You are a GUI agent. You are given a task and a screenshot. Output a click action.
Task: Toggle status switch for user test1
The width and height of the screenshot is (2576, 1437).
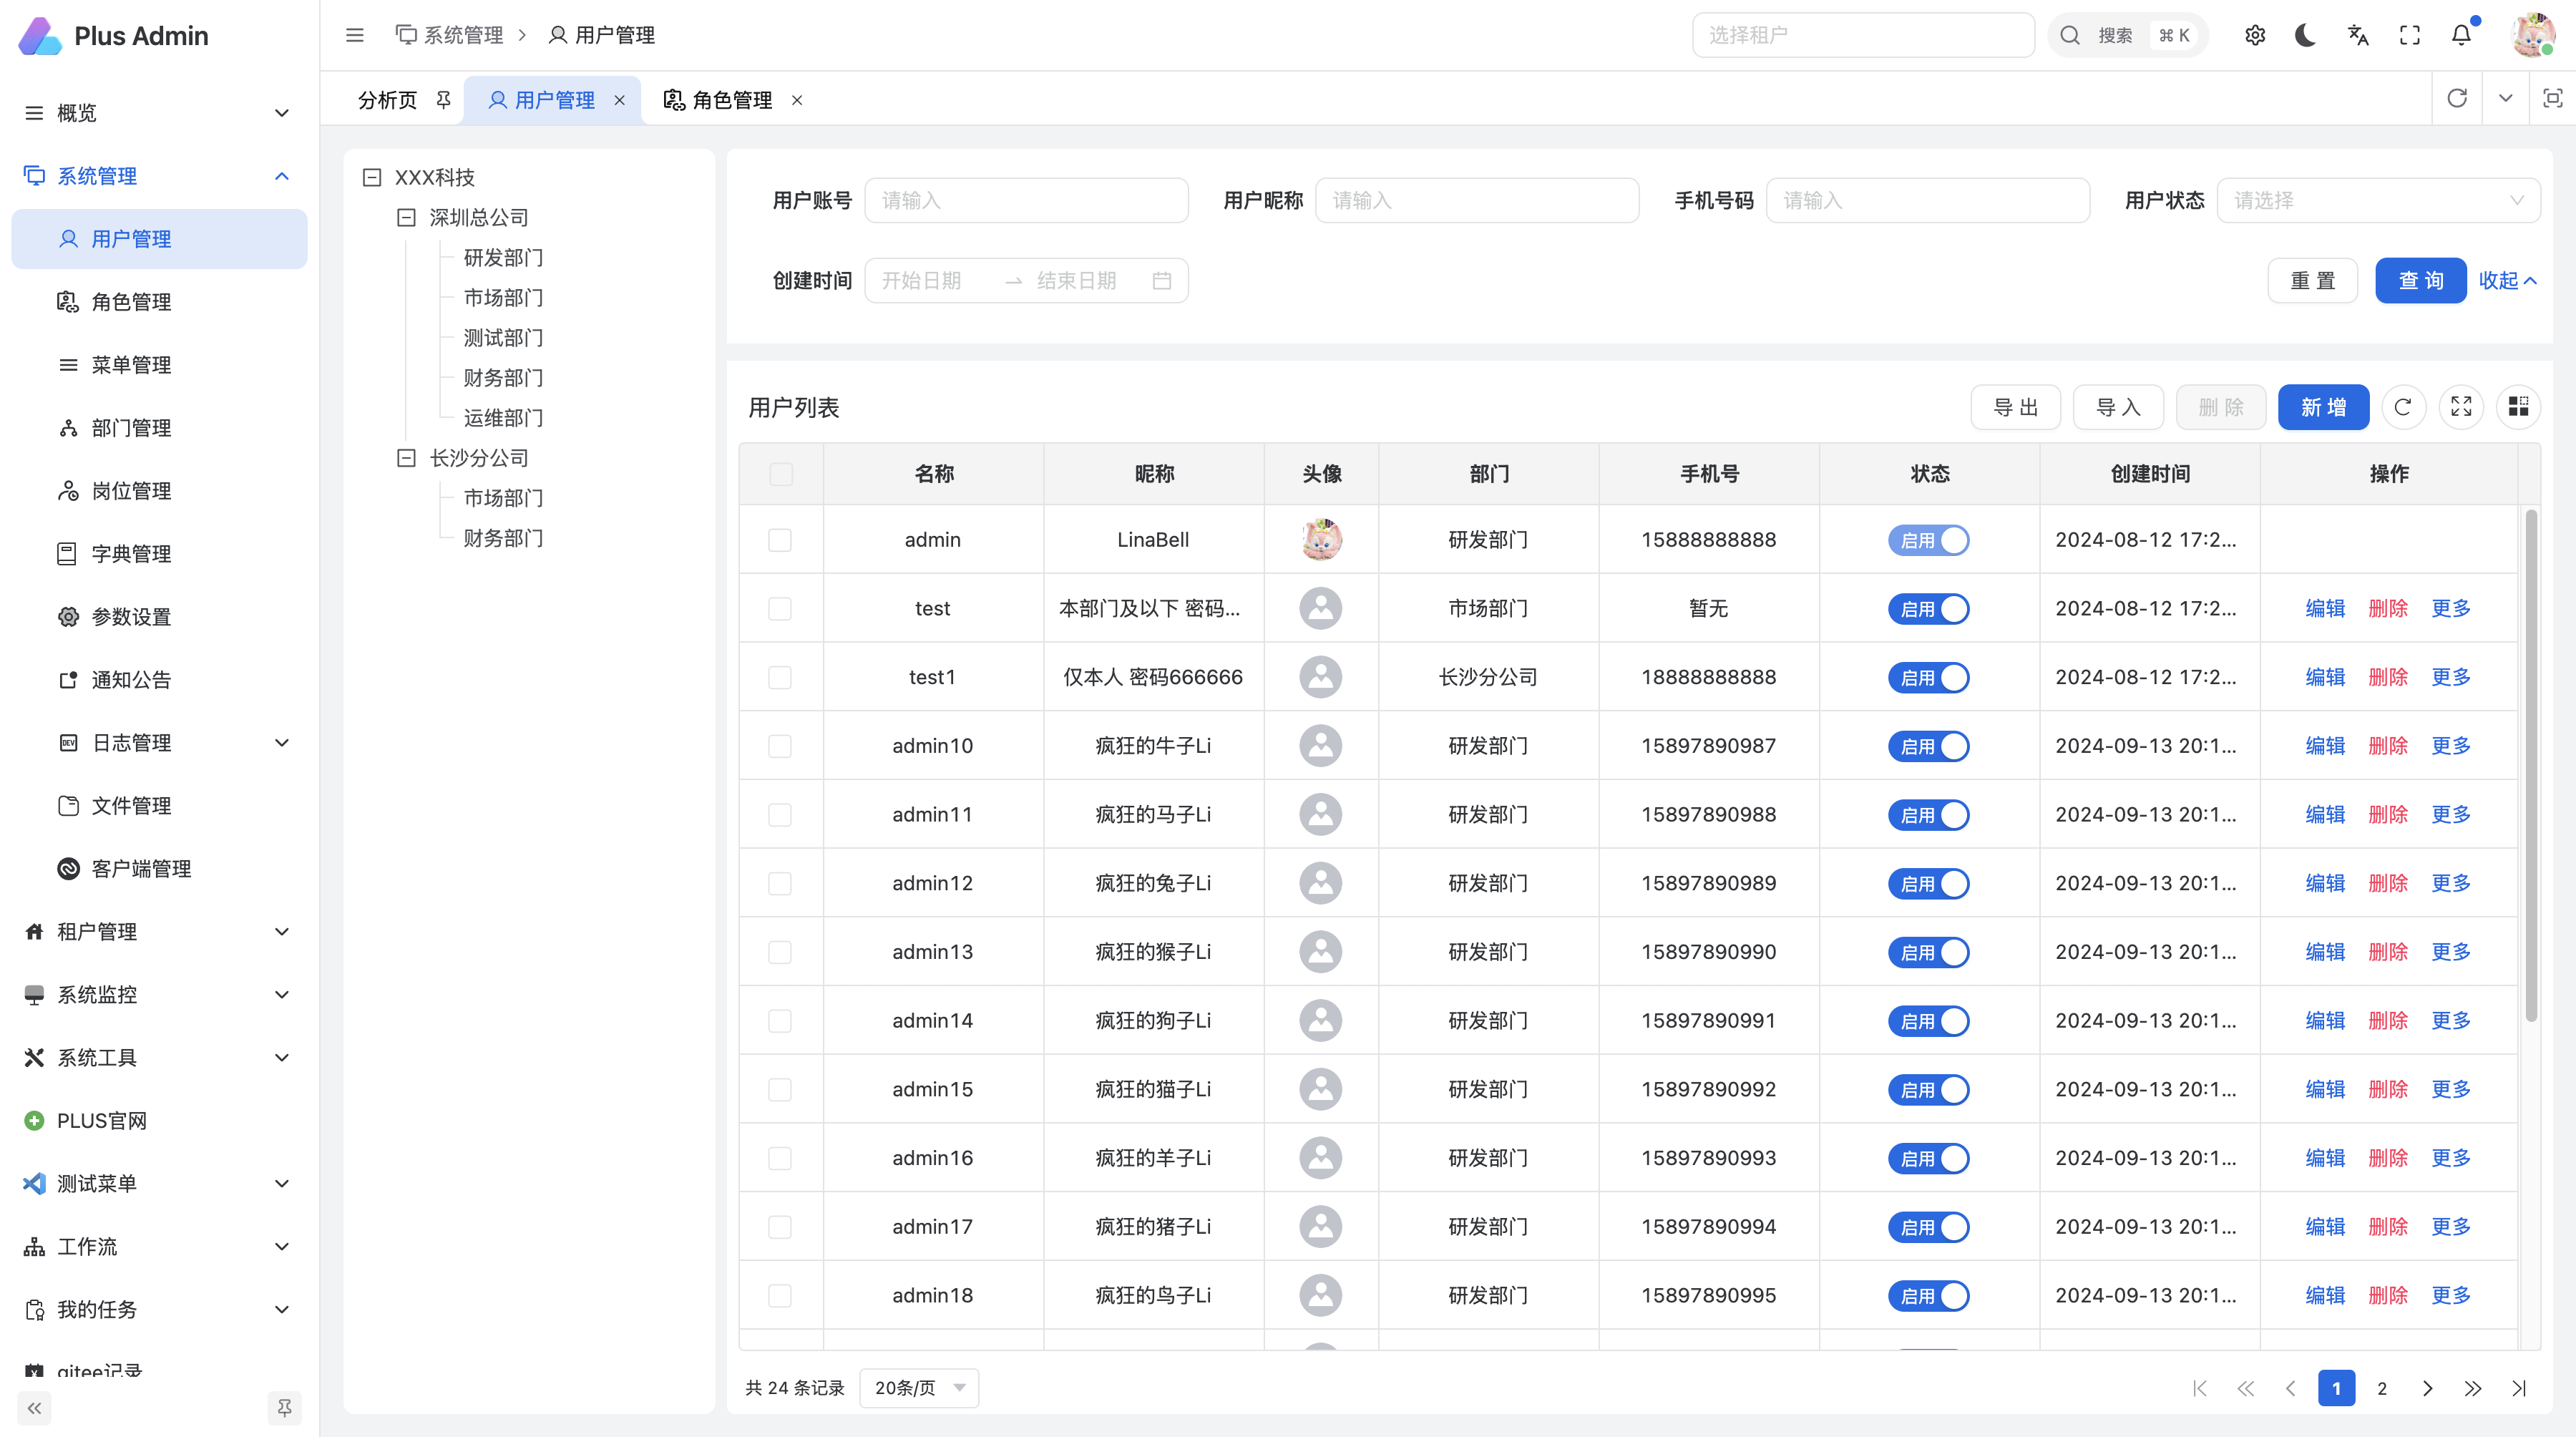coord(1928,678)
